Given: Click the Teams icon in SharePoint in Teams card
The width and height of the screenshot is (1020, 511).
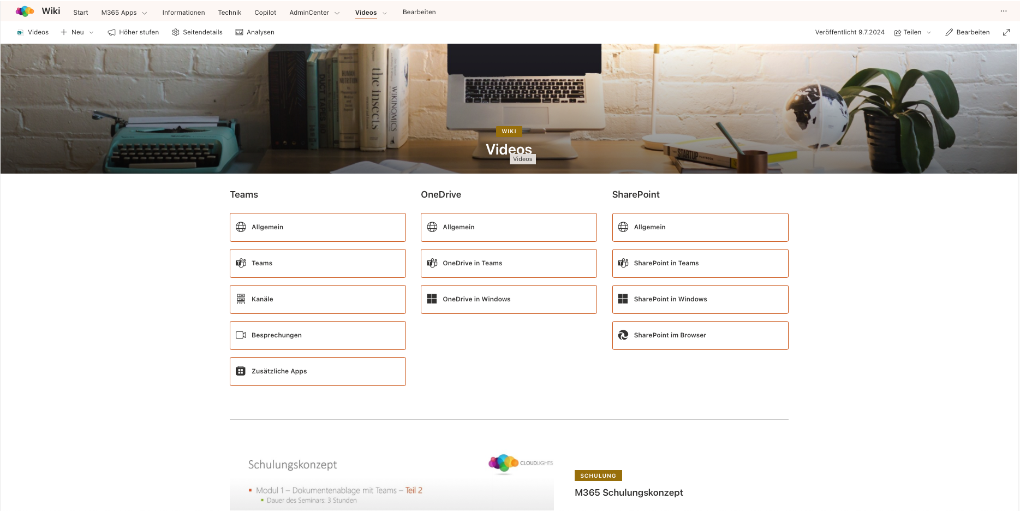Looking at the screenshot, I should (x=623, y=263).
